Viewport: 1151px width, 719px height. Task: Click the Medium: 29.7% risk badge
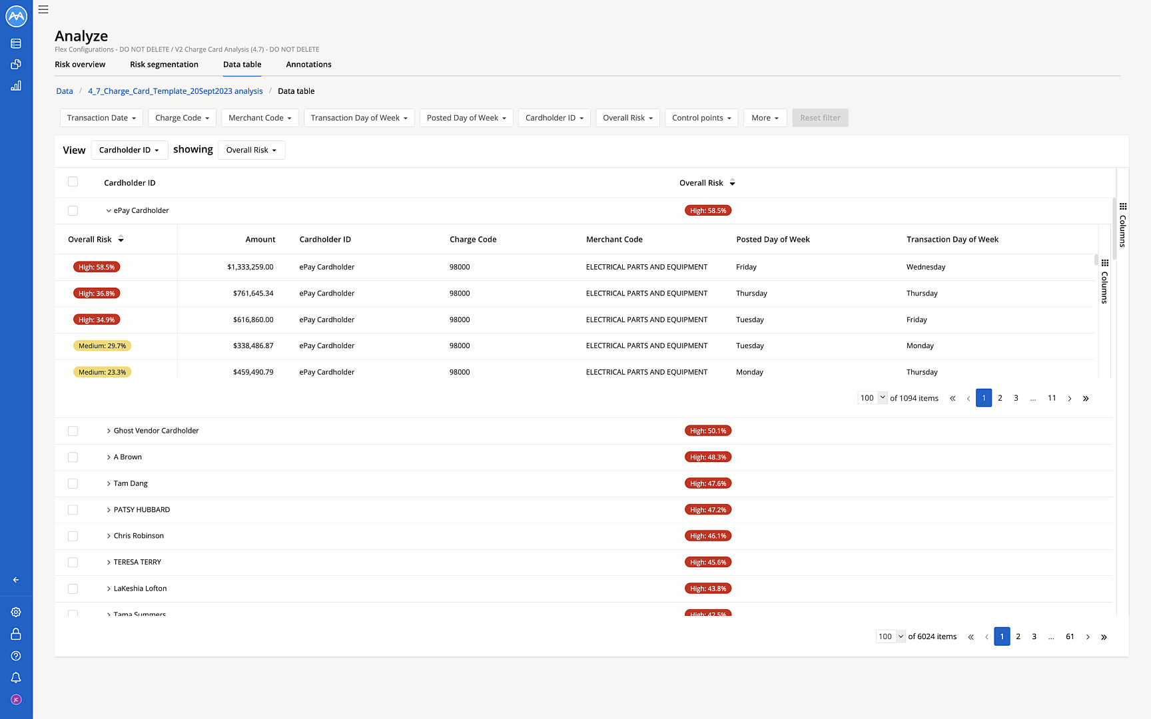pyautogui.click(x=103, y=346)
